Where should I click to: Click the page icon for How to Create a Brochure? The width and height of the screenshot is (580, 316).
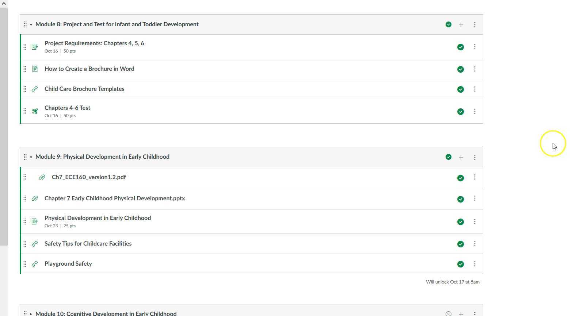(35, 69)
